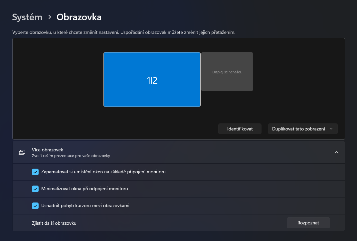Image resolution: width=357 pixels, height=241 pixels.
Task: Click the Obrazovka page heading
Action: tap(79, 17)
